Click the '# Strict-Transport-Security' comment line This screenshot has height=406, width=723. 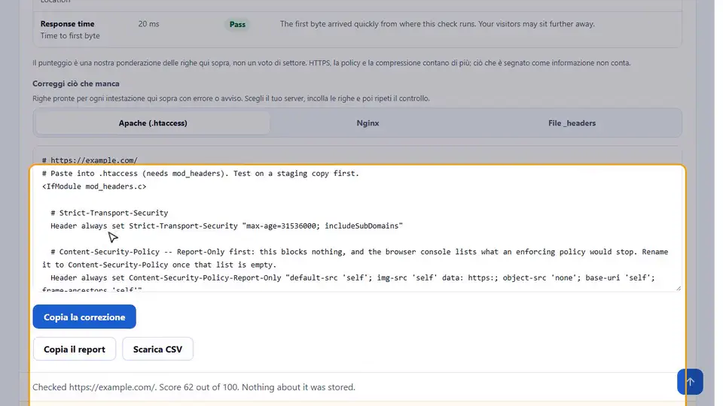tap(109, 213)
